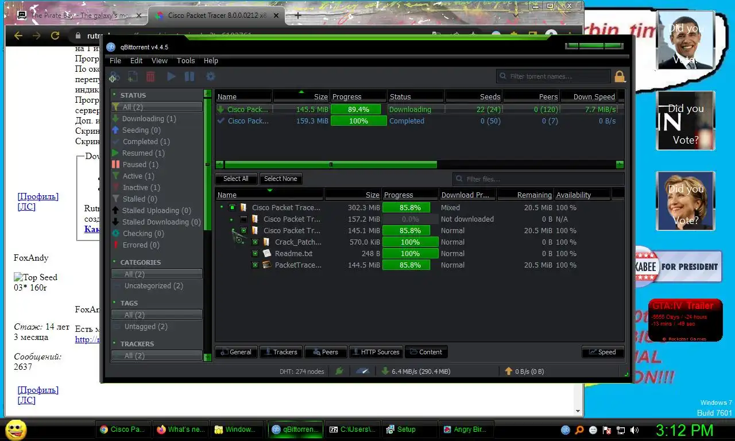Click the connection status plug icon in status bar
The image size is (735, 441).
pos(339,372)
